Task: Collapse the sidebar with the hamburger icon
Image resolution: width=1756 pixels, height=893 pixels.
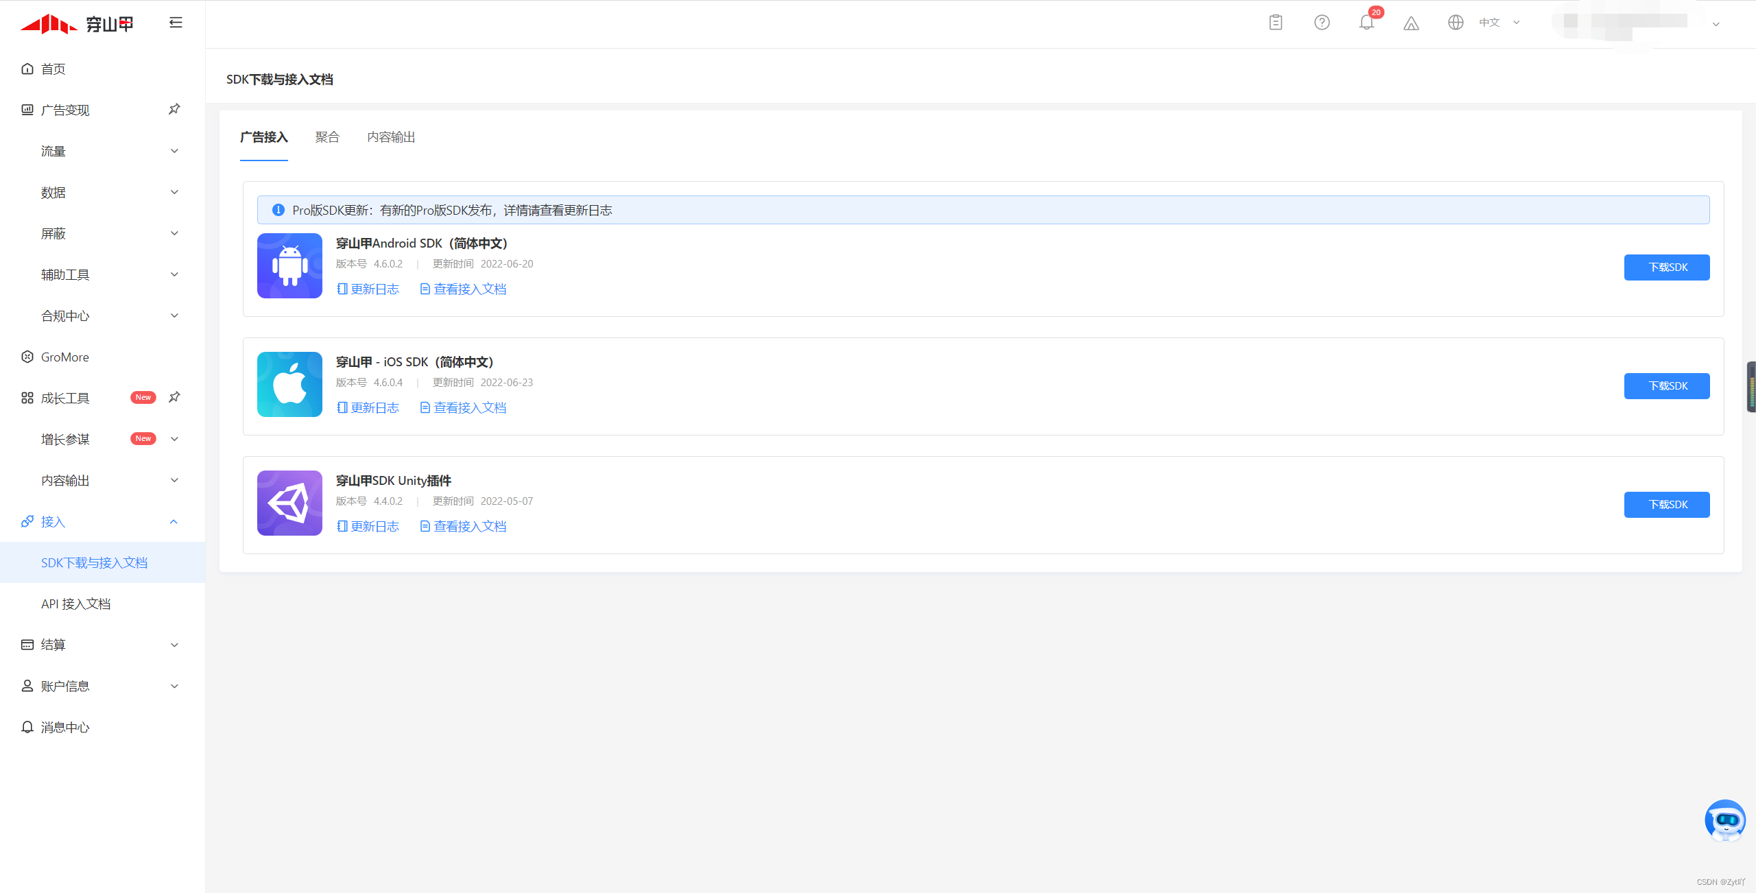Action: point(176,23)
